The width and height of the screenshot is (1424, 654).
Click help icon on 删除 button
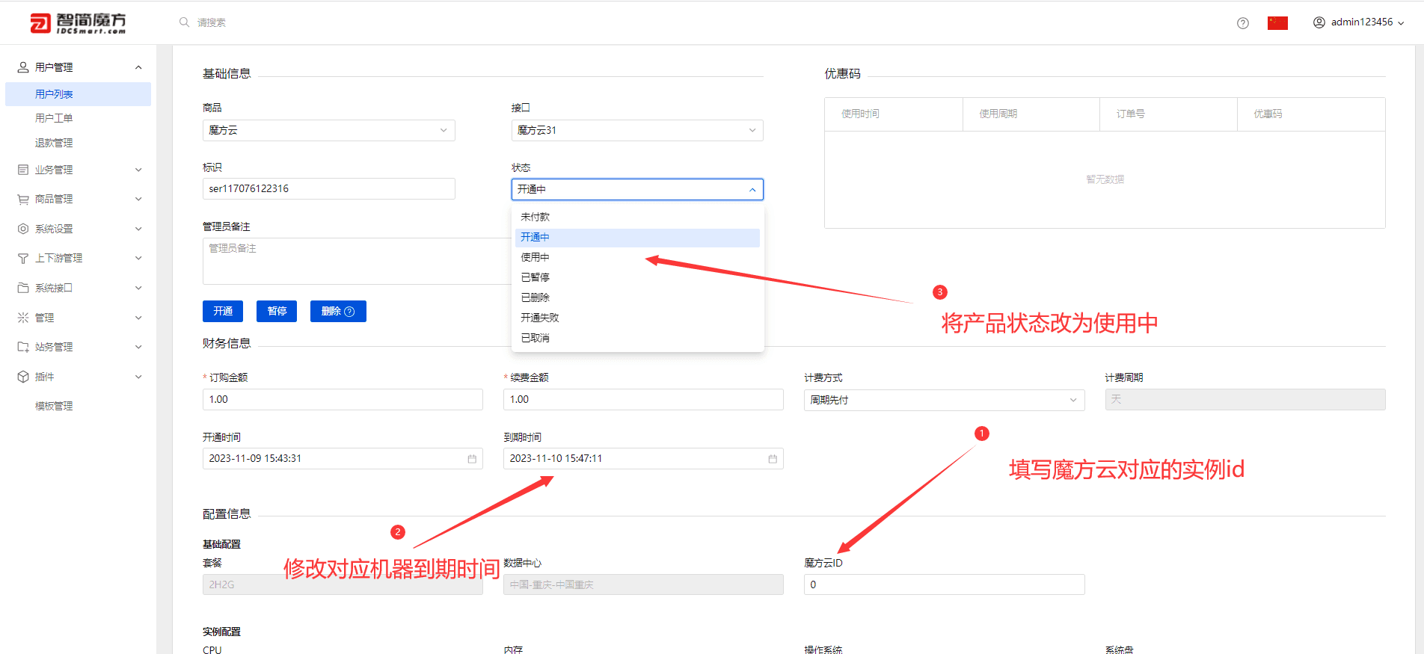click(349, 312)
